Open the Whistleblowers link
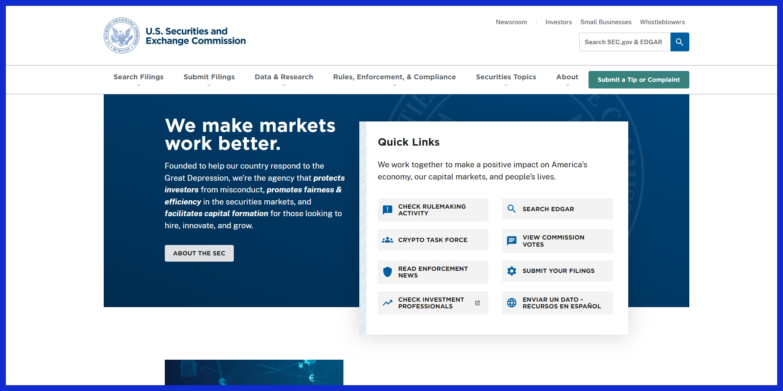This screenshot has height=391, width=783. [662, 22]
